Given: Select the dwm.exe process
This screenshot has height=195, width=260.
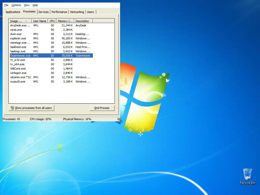Looking at the screenshot, I should point(51,34).
